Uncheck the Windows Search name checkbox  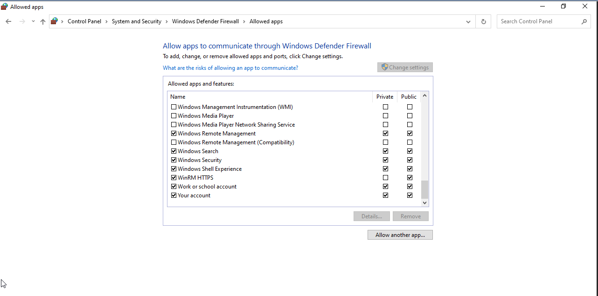tap(174, 151)
